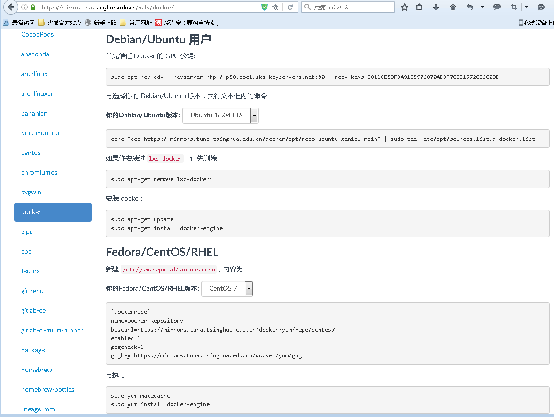Screen dimensions: 554x417
Task: Click the undo arrow toolbar icon
Action: [469, 7]
